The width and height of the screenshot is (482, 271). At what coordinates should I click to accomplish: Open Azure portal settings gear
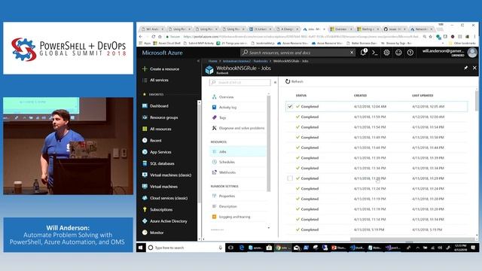coord(386,53)
